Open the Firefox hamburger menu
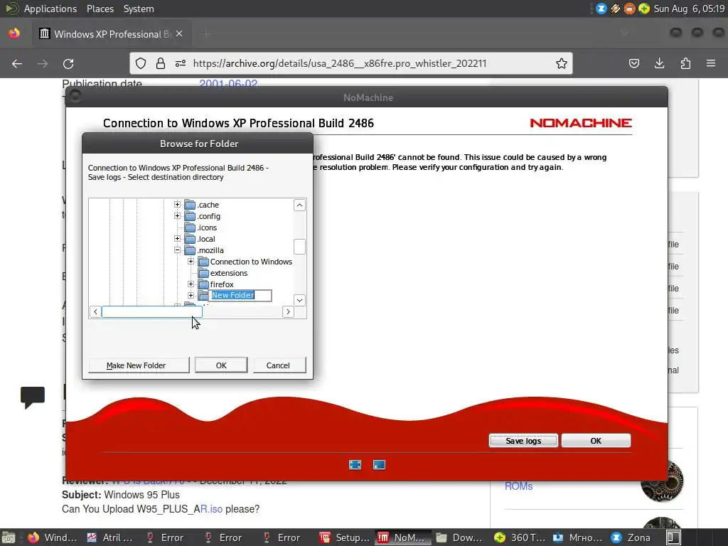728x546 pixels. 711,63
